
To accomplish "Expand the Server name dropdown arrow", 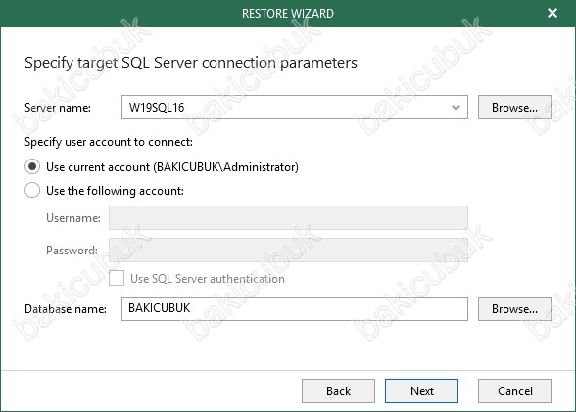I will [x=456, y=108].
